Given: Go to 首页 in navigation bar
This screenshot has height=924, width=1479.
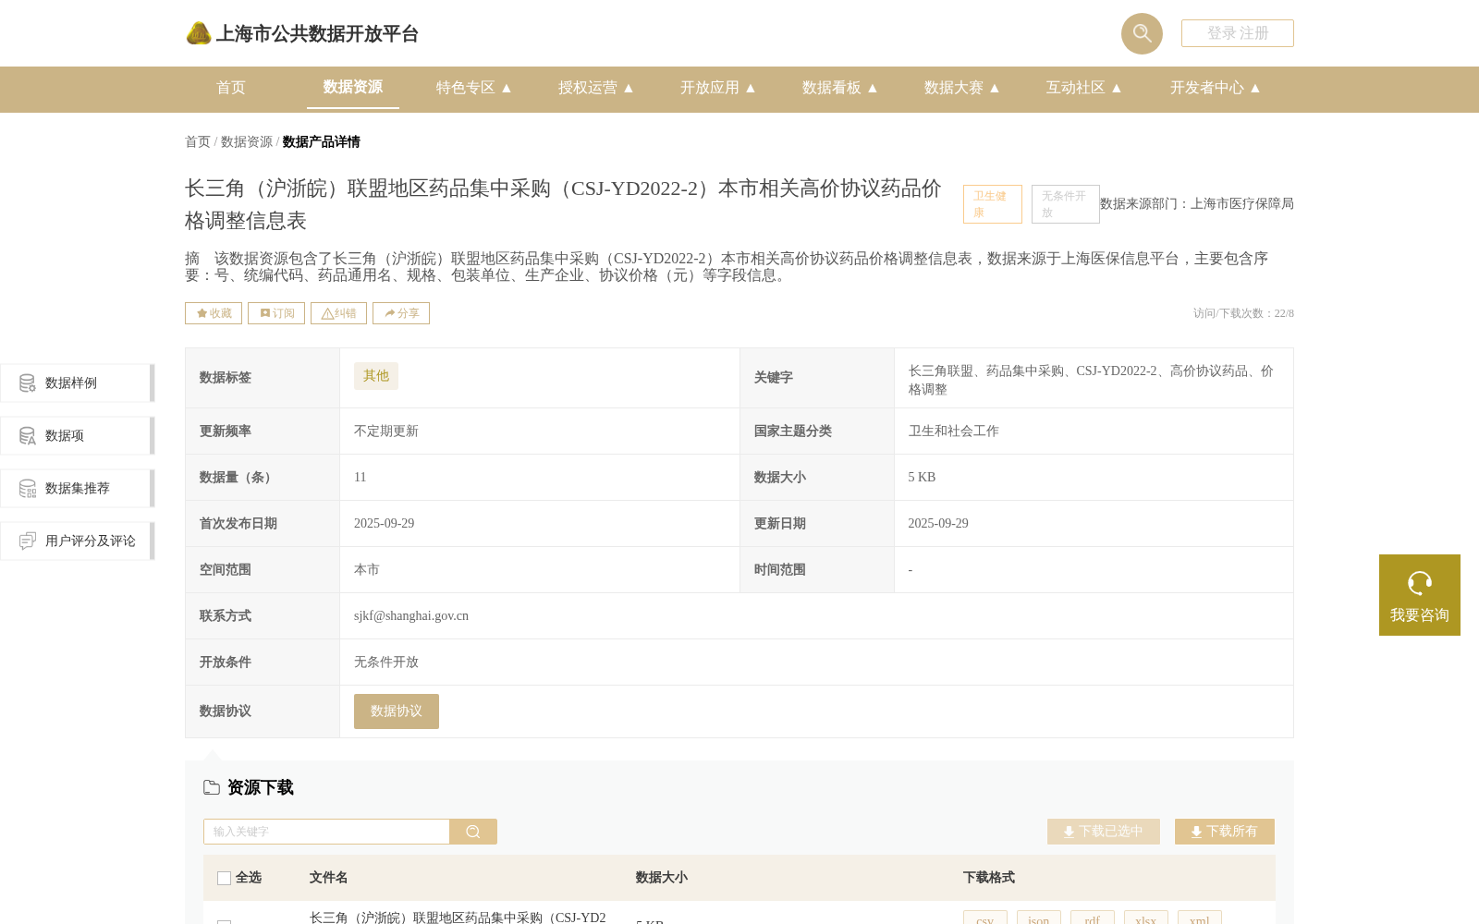Looking at the screenshot, I should 231,88.
